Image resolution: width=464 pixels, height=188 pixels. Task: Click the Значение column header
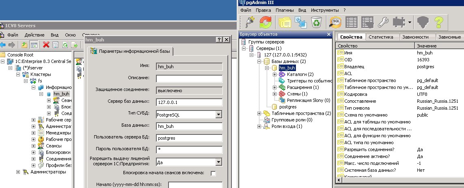click(x=439, y=46)
